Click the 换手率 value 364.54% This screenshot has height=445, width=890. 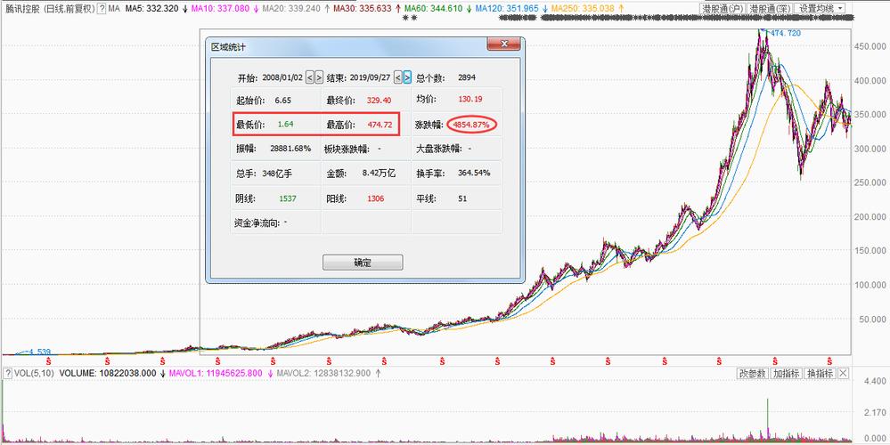(473, 173)
